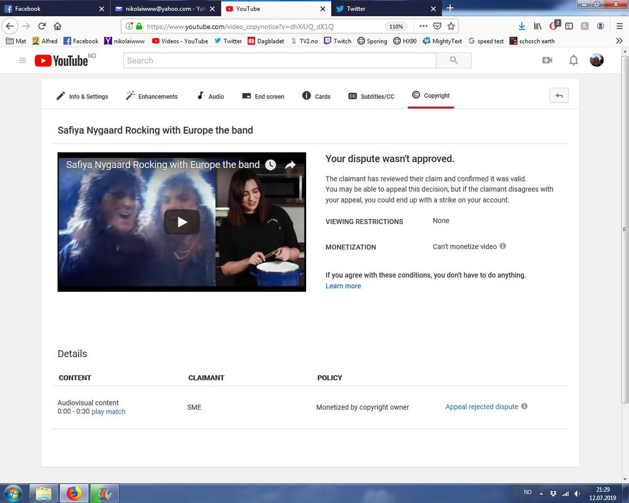Screen dimensions: 629x503
Task: Click the Dropbox tray icon
Action: [x=554, y=494]
